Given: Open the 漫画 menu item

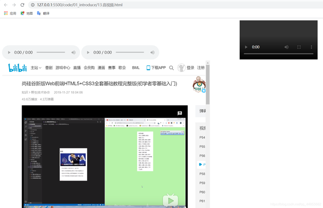Looking at the screenshot, I should 101,68.
